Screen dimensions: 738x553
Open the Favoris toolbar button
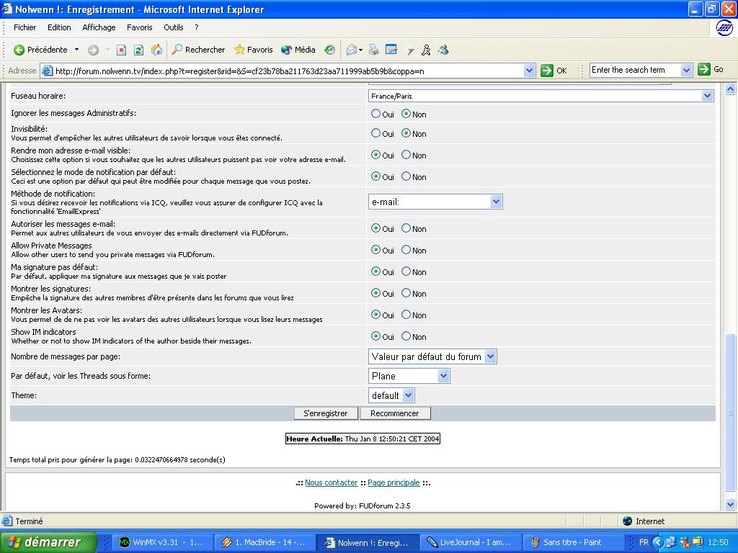[253, 50]
